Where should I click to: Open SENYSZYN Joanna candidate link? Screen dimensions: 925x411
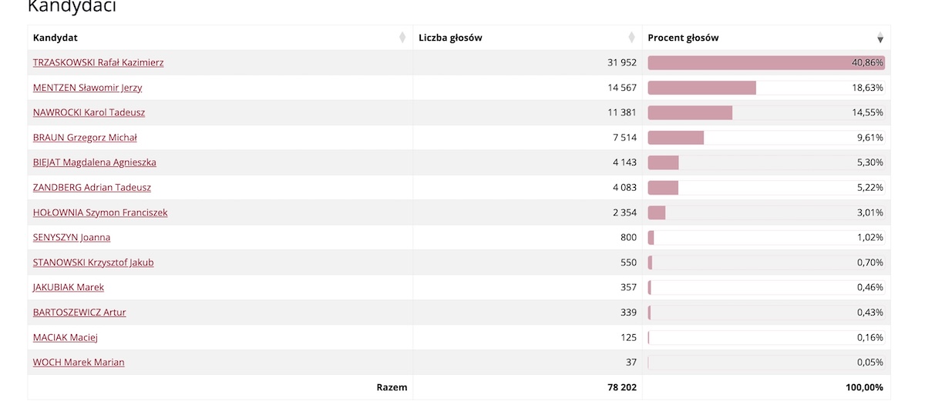[x=72, y=238]
